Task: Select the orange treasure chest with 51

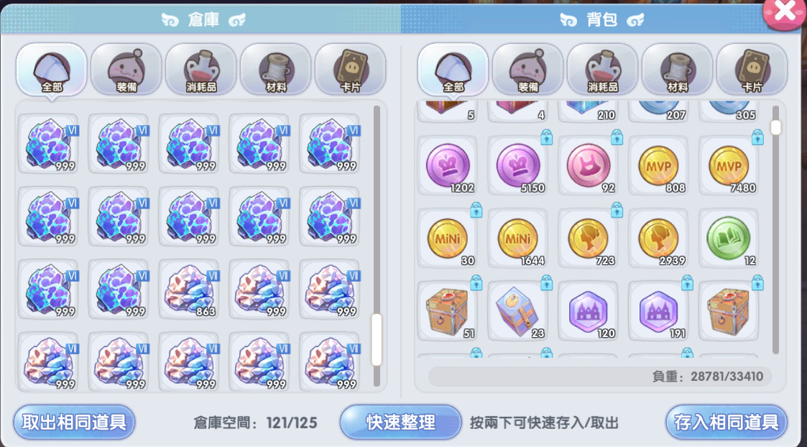Action: click(x=447, y=311)
